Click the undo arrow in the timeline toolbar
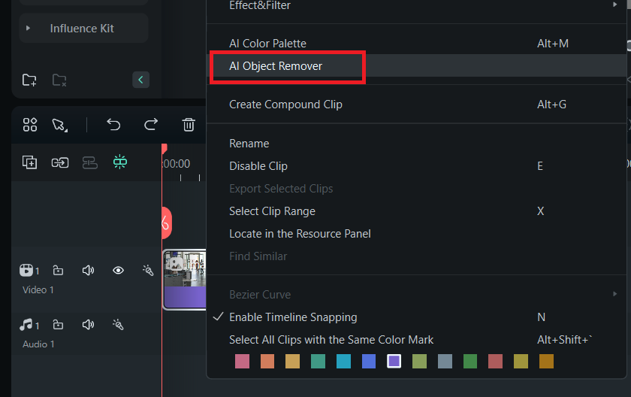This screenshot has height=397, width=631. [113, 125]
